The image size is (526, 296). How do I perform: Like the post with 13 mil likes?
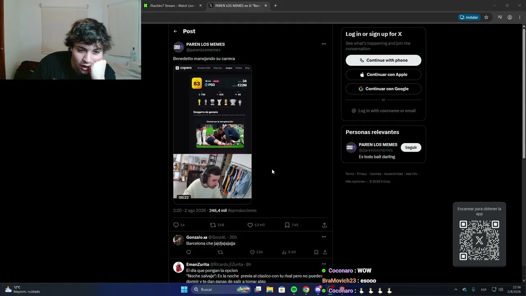coord(250,225)
